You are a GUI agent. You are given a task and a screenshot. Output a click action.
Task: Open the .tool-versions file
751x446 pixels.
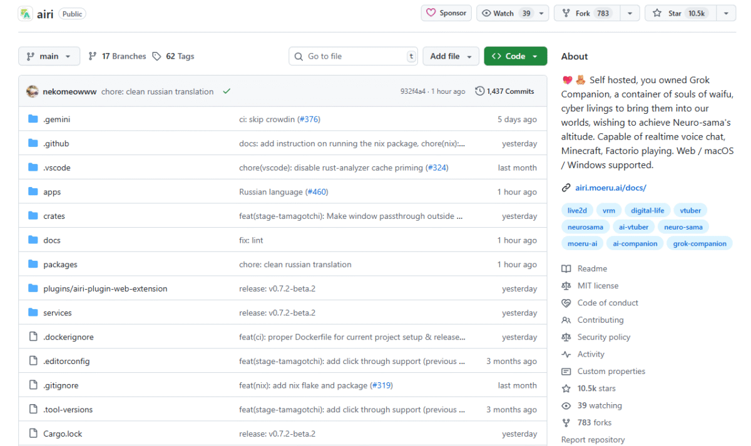(68, 410)
